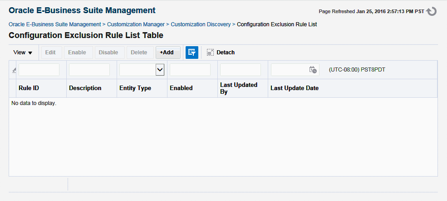Expand the Entity Type filter dropdown

tap(160, 70)
